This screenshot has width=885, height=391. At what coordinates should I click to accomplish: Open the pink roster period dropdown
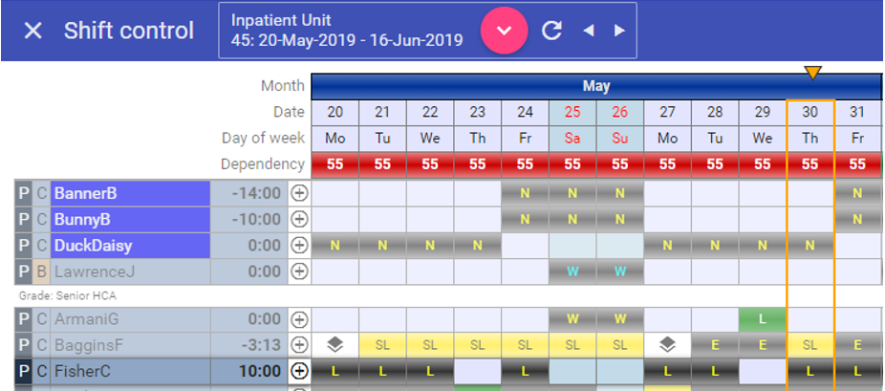coord(505,31)
